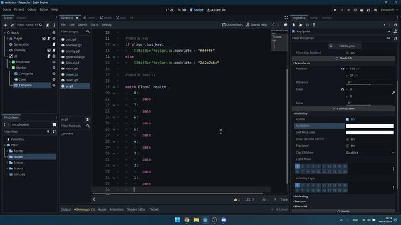Toggle visibility of Player node

(x=54, y=39)
